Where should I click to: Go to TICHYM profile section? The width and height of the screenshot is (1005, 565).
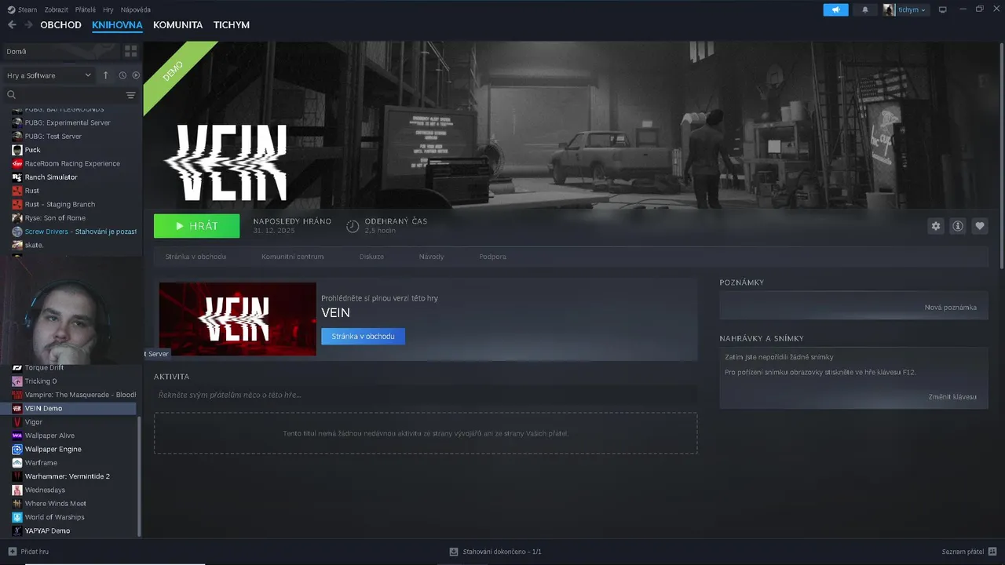pos(232,25)
